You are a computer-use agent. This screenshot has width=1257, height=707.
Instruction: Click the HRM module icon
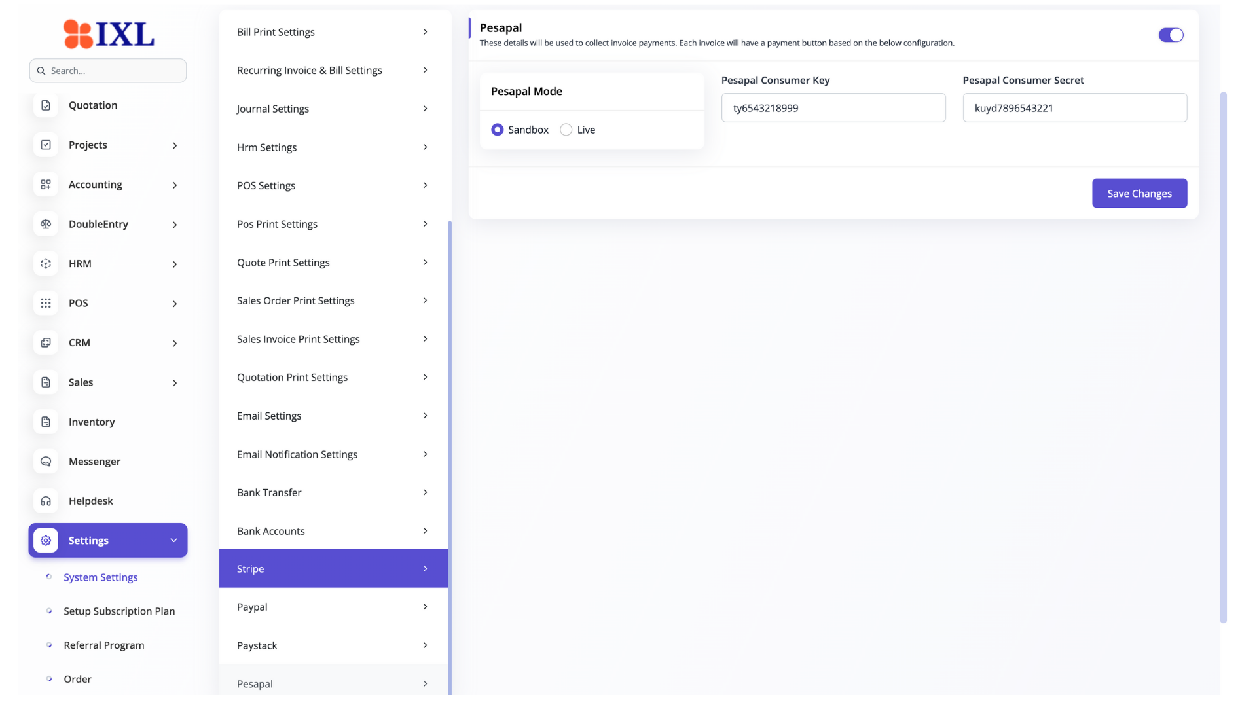[x=46, y=264]
